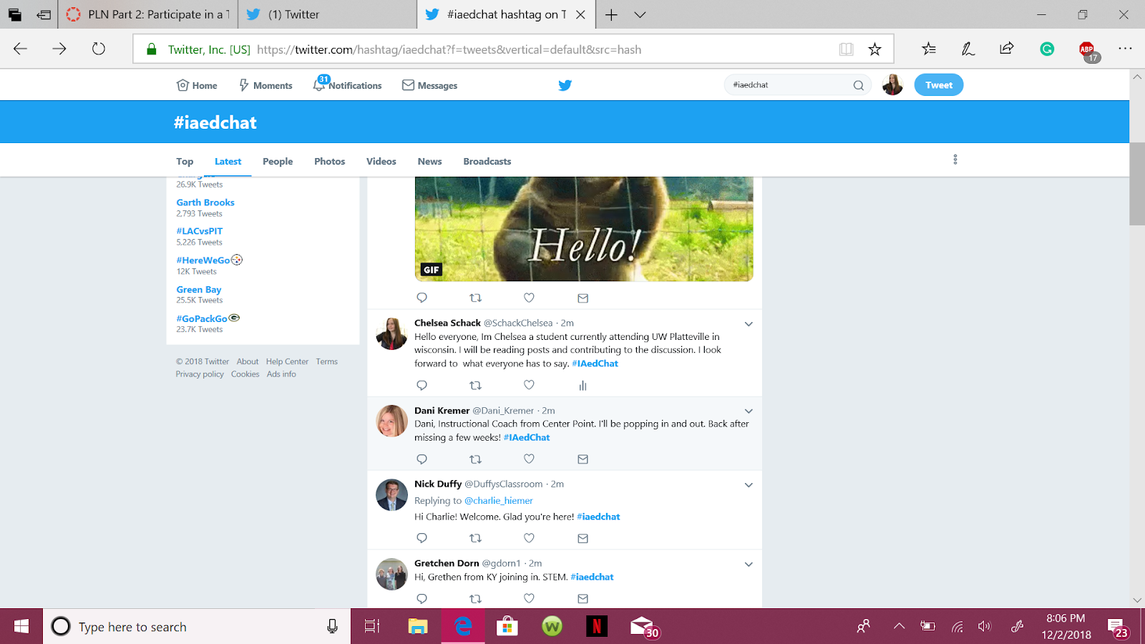Reply to Chelsea Schack's tweet

[422, 385]
